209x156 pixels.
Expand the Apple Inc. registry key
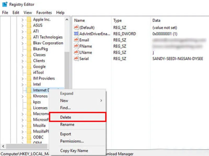[x=22, y=20]
